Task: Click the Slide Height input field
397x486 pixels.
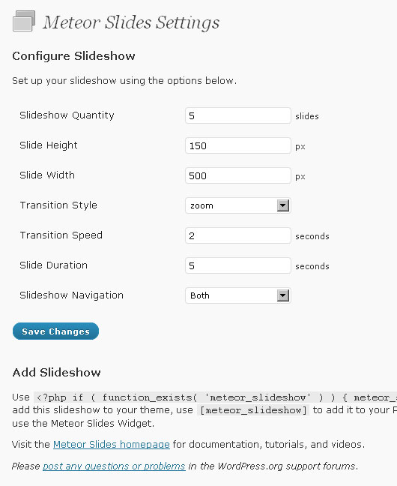Action: 238,145
